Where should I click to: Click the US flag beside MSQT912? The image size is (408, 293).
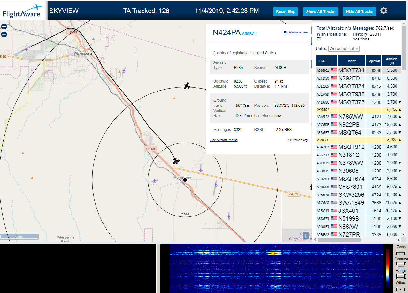334,147
